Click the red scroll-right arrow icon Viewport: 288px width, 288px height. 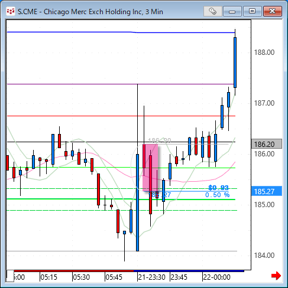pos(276,276)
